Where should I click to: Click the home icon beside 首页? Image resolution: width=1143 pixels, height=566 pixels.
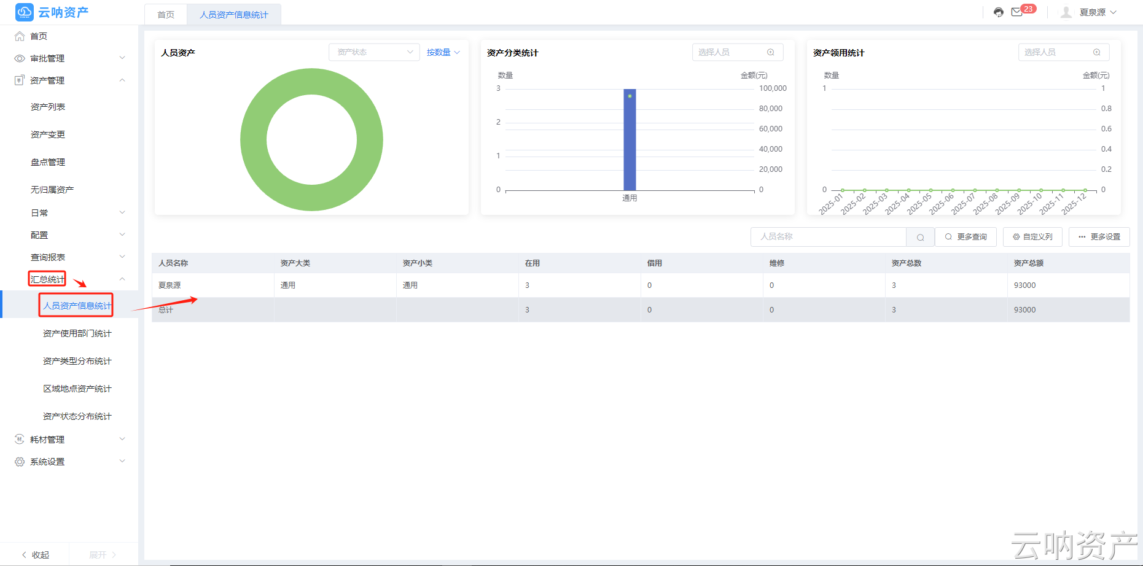[x=20, y=36]
